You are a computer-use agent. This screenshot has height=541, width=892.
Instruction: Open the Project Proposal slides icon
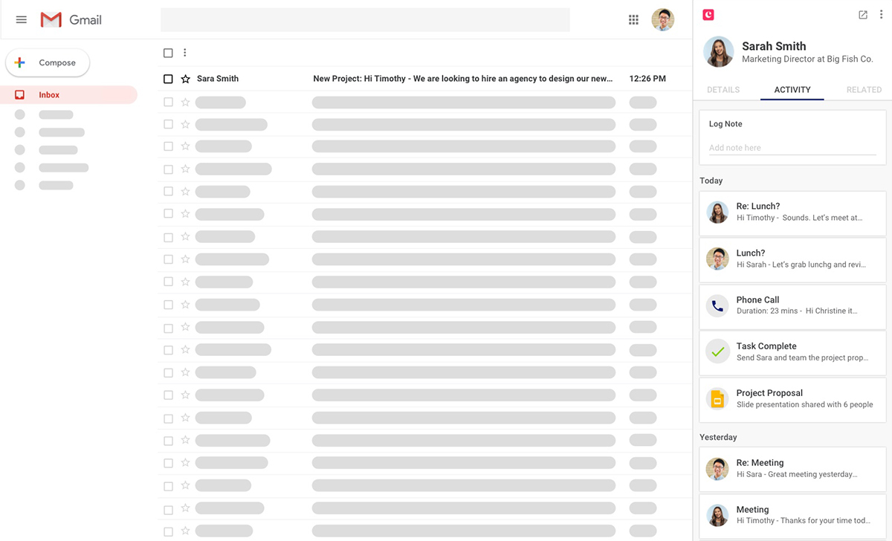[x=717, y=399]
